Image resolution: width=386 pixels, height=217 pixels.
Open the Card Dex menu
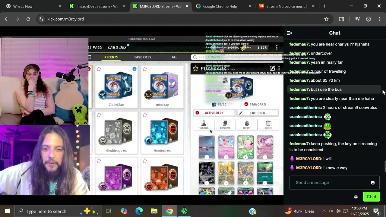pyautogui.click(x=117, y=47)
